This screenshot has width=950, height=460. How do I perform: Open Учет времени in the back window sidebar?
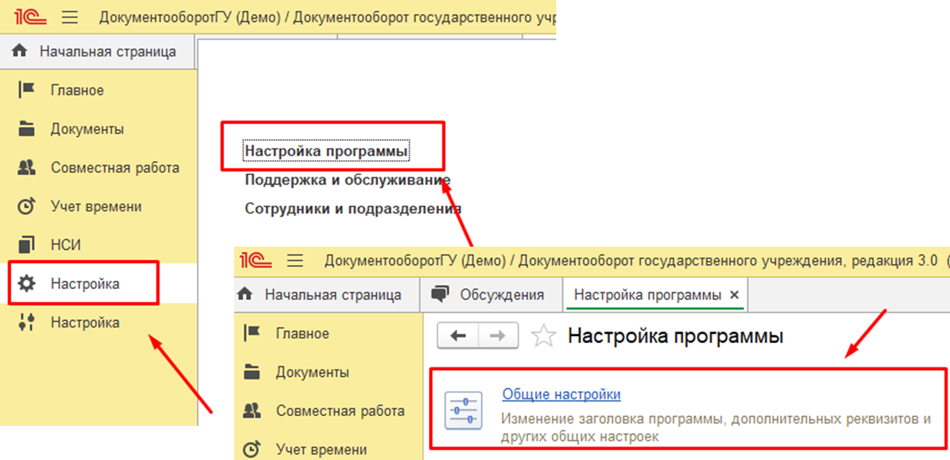click(96, 207)
